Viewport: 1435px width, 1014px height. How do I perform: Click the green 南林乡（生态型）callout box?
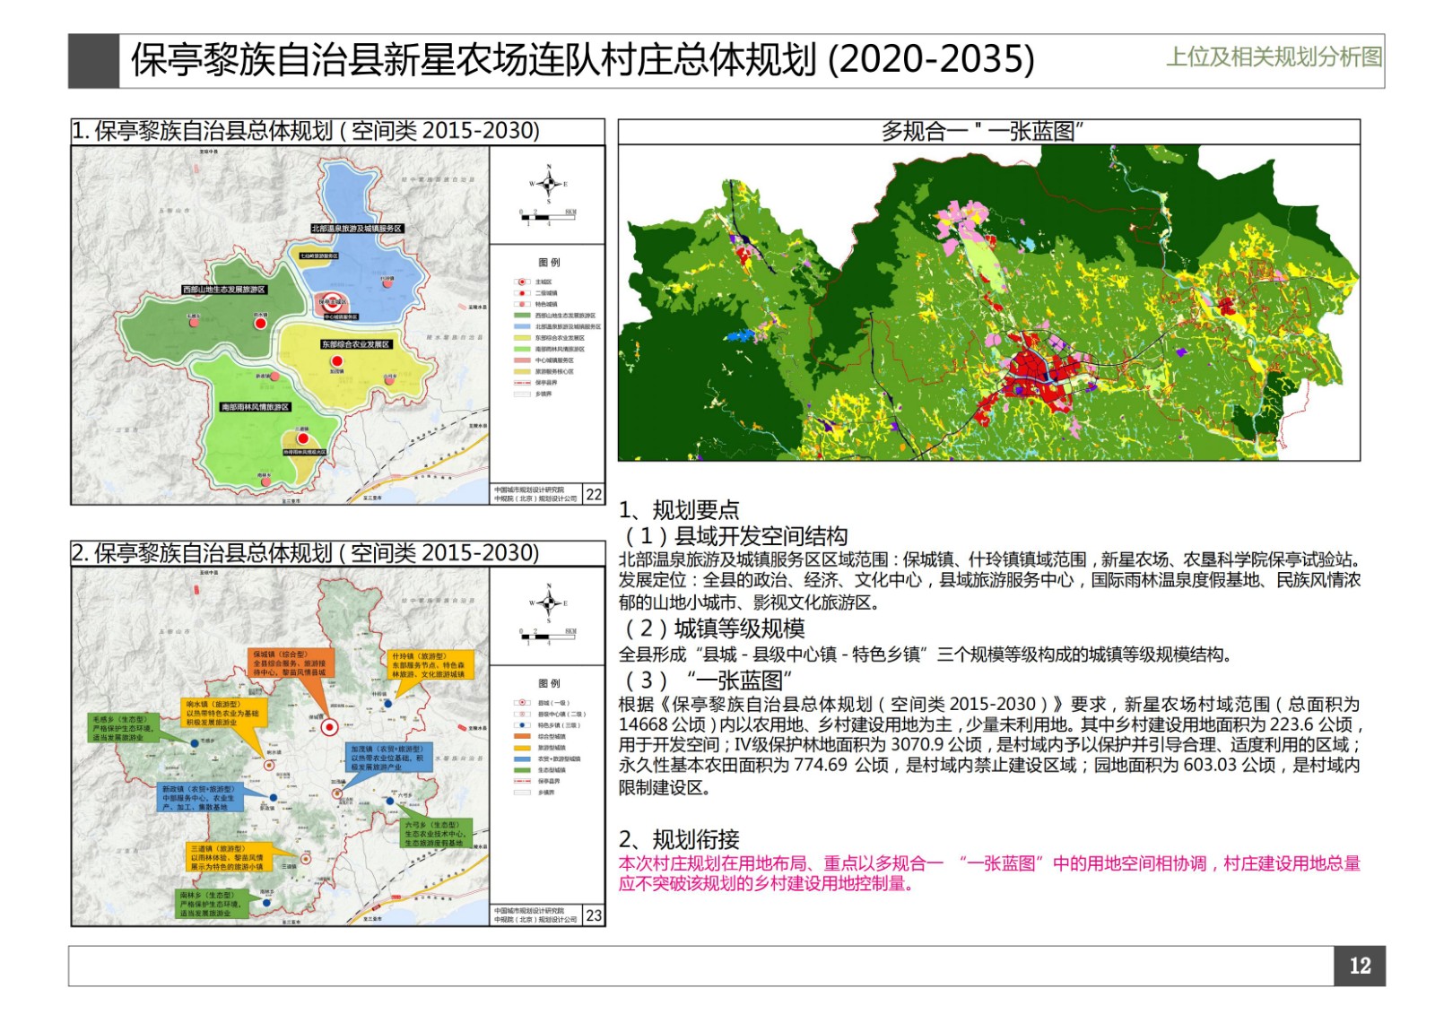213,904
